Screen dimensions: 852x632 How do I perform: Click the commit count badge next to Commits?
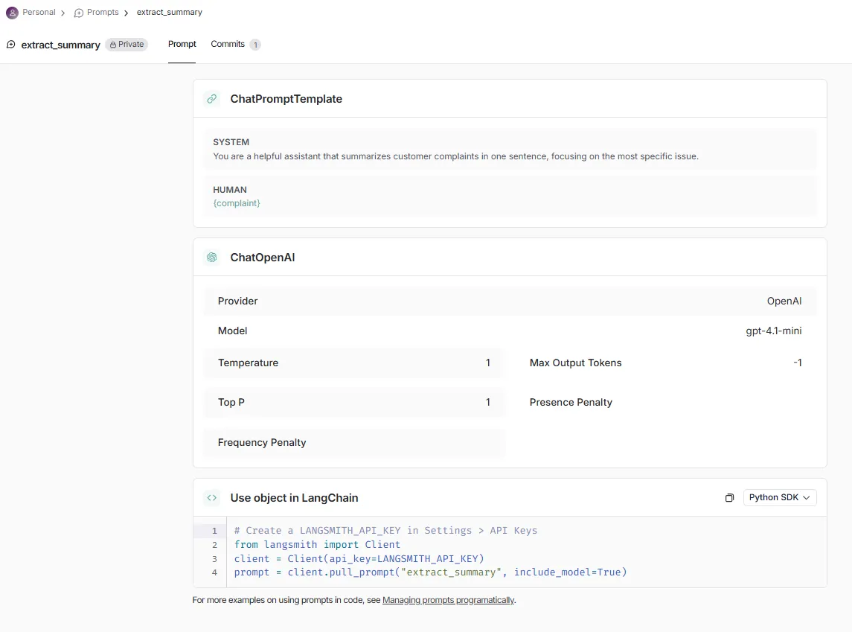255,45
